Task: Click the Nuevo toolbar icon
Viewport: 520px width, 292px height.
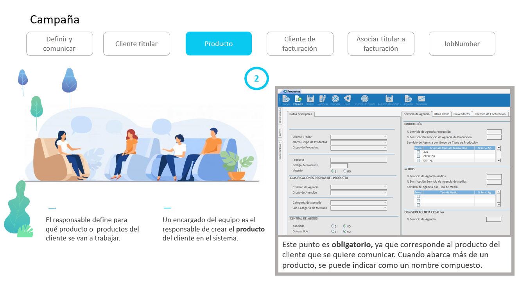Action: 286,99
